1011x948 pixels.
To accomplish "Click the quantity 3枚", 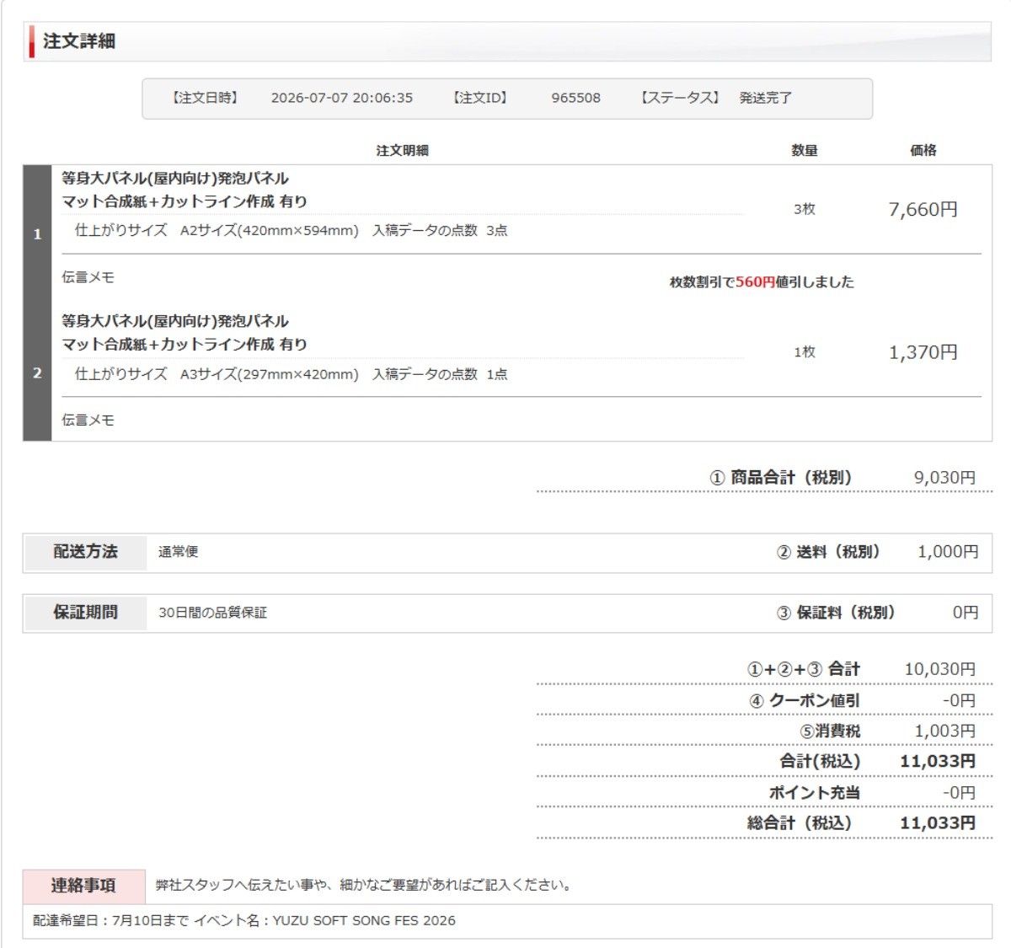I will [x=805, y=209].
